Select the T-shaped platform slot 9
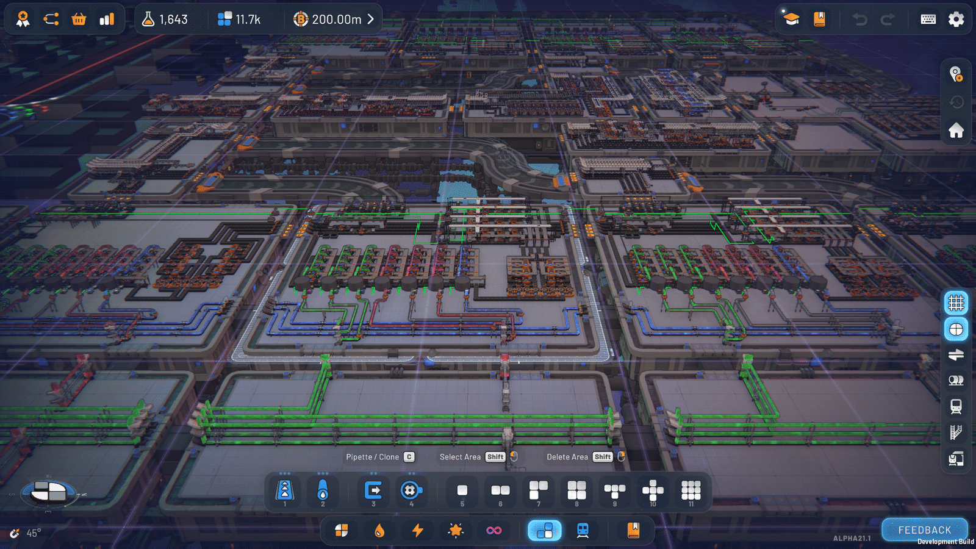This screenshot has width=976, height=549. point(615,490)
